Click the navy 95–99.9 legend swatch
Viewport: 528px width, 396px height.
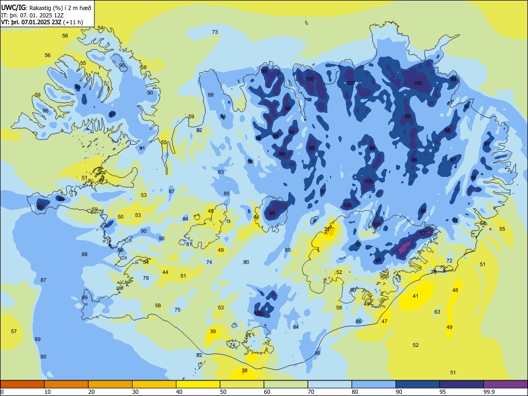click(461, 384)
